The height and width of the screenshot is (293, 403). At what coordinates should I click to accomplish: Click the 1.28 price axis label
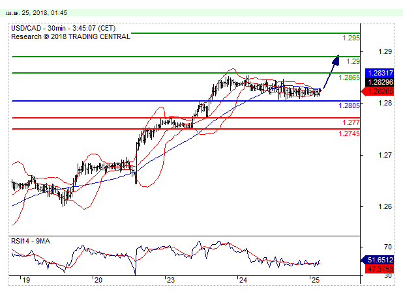(385, 103)
